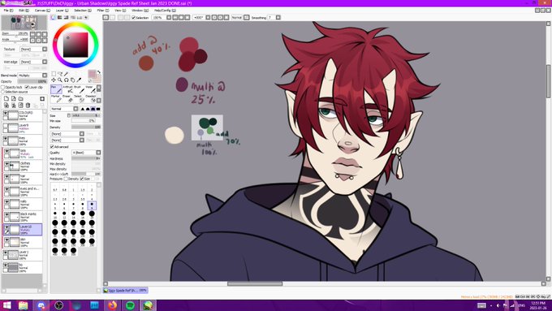The width and height of the screenshot is (552, 311).
Task: Hide the skin layer
Action: pos(6,240)
